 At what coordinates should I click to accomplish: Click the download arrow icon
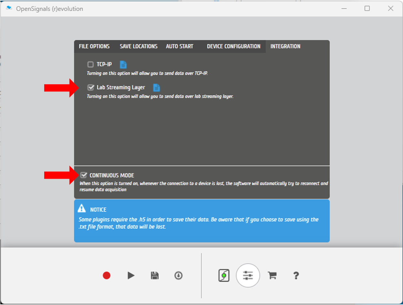(179, 276)
